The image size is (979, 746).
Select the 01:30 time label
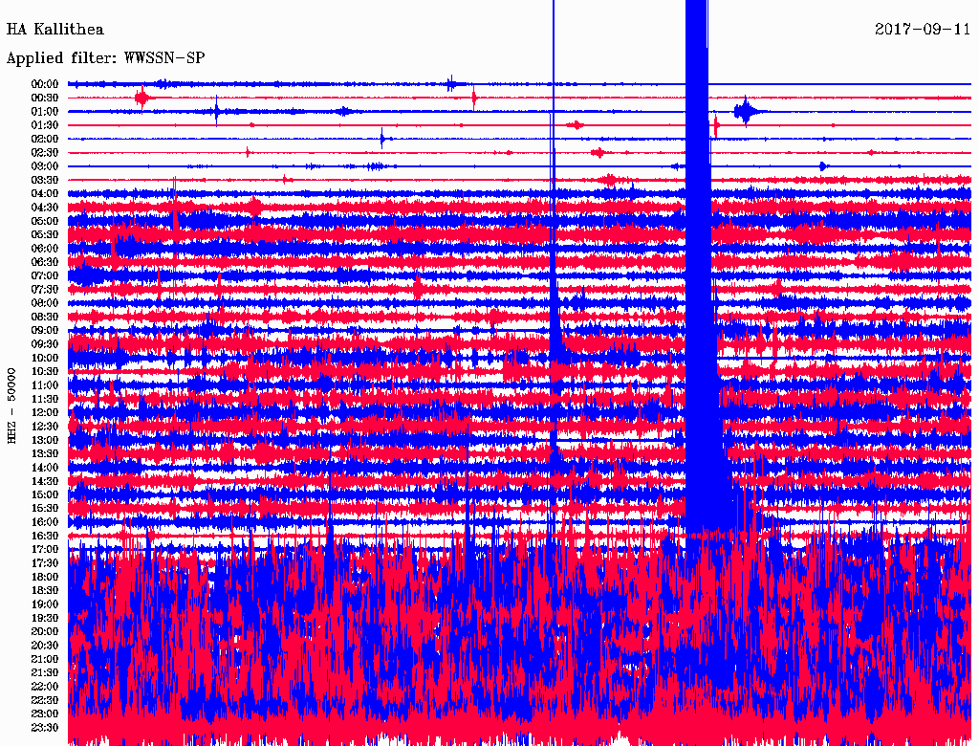tap(45, 125)
